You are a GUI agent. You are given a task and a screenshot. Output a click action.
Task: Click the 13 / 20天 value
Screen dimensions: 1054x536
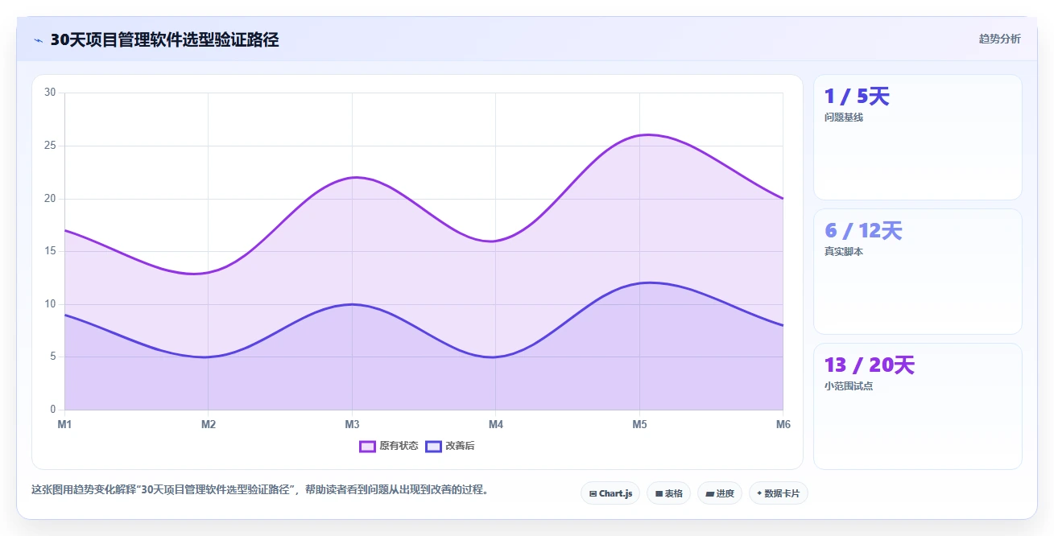[x=870, y=365]
